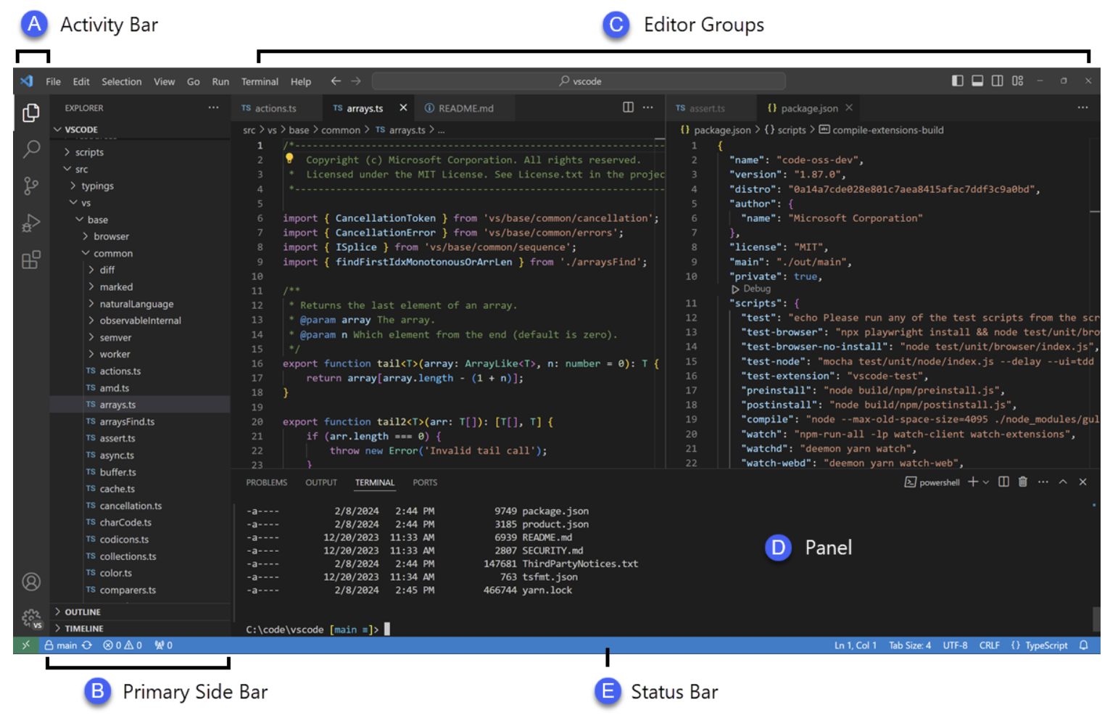Screen dimensions: 1118x718
Task: Add a new terminal with plus icon
Action: [x=973, y=482]
